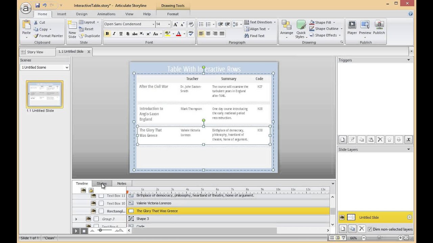The image size is (433, 243).
Task: Delete the selected slide layer
Action: [362, 229]
